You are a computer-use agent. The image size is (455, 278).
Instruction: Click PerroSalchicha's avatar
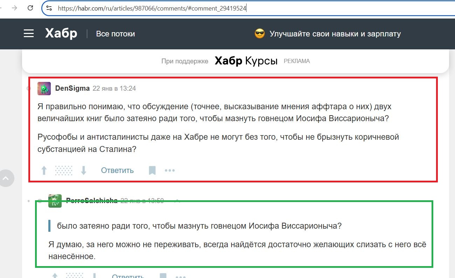55,200
